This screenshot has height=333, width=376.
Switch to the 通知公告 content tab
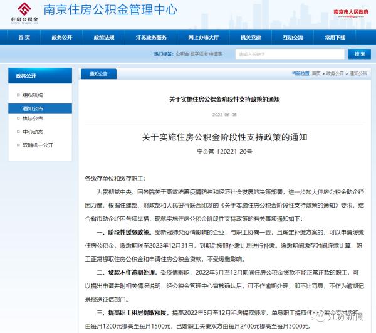[x=99, y=74]
